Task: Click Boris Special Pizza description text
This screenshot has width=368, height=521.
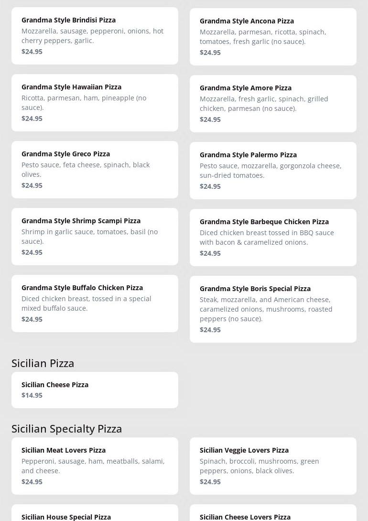Action: click(266, 309)
